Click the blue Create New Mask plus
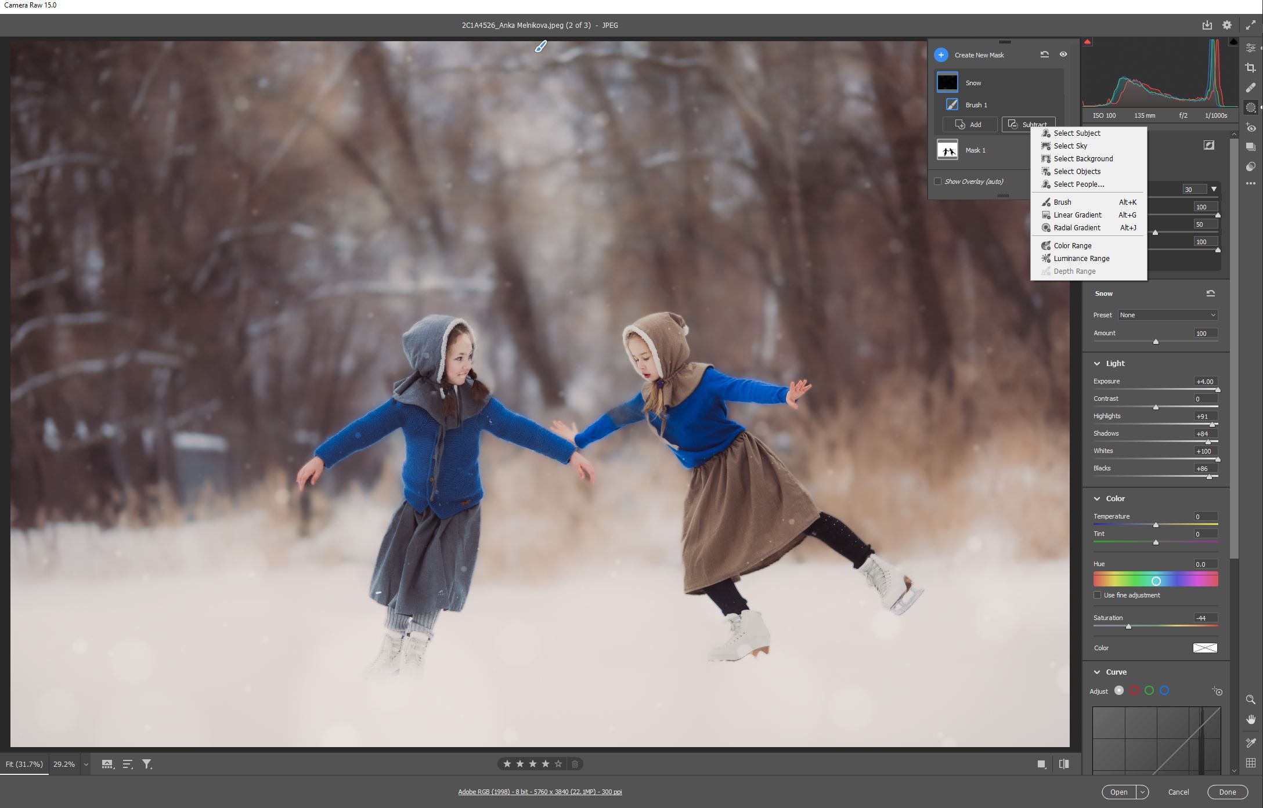Viewport: 1263px width, 808px height. tap(941, 55)
